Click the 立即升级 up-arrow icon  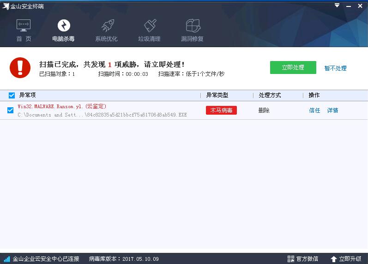(333, 259)
